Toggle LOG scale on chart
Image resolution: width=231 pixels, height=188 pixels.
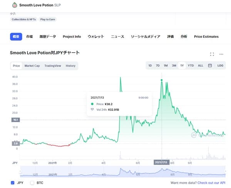(x=220, y=66)
